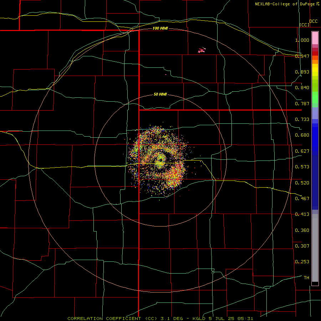
Task: Click the Correlation Coefficient caption at the bottom
Action: [x=160, y=319]
